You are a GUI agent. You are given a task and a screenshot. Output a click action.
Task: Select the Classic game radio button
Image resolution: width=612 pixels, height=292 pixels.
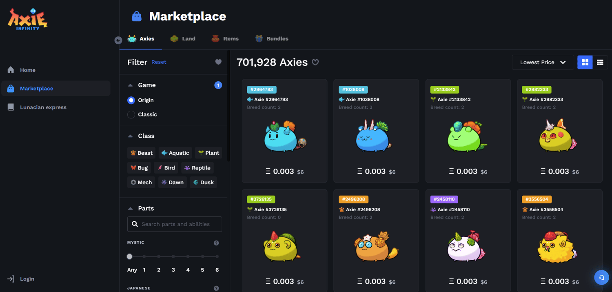(131, 114)
